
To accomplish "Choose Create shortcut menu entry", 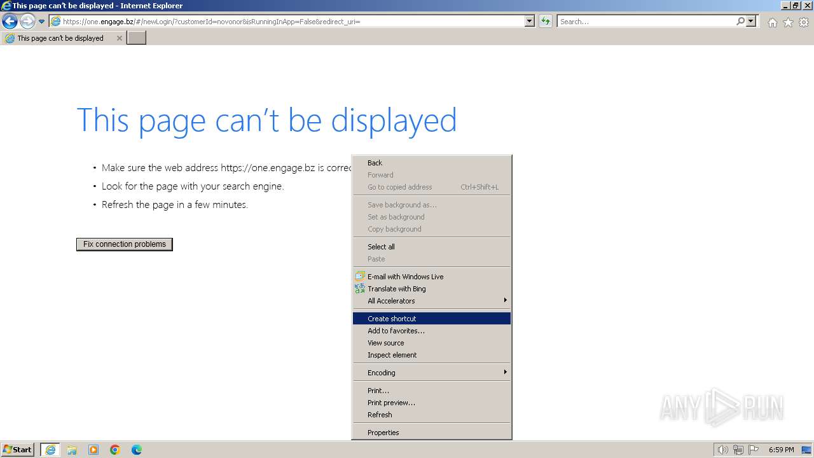I will pos(432,319).
